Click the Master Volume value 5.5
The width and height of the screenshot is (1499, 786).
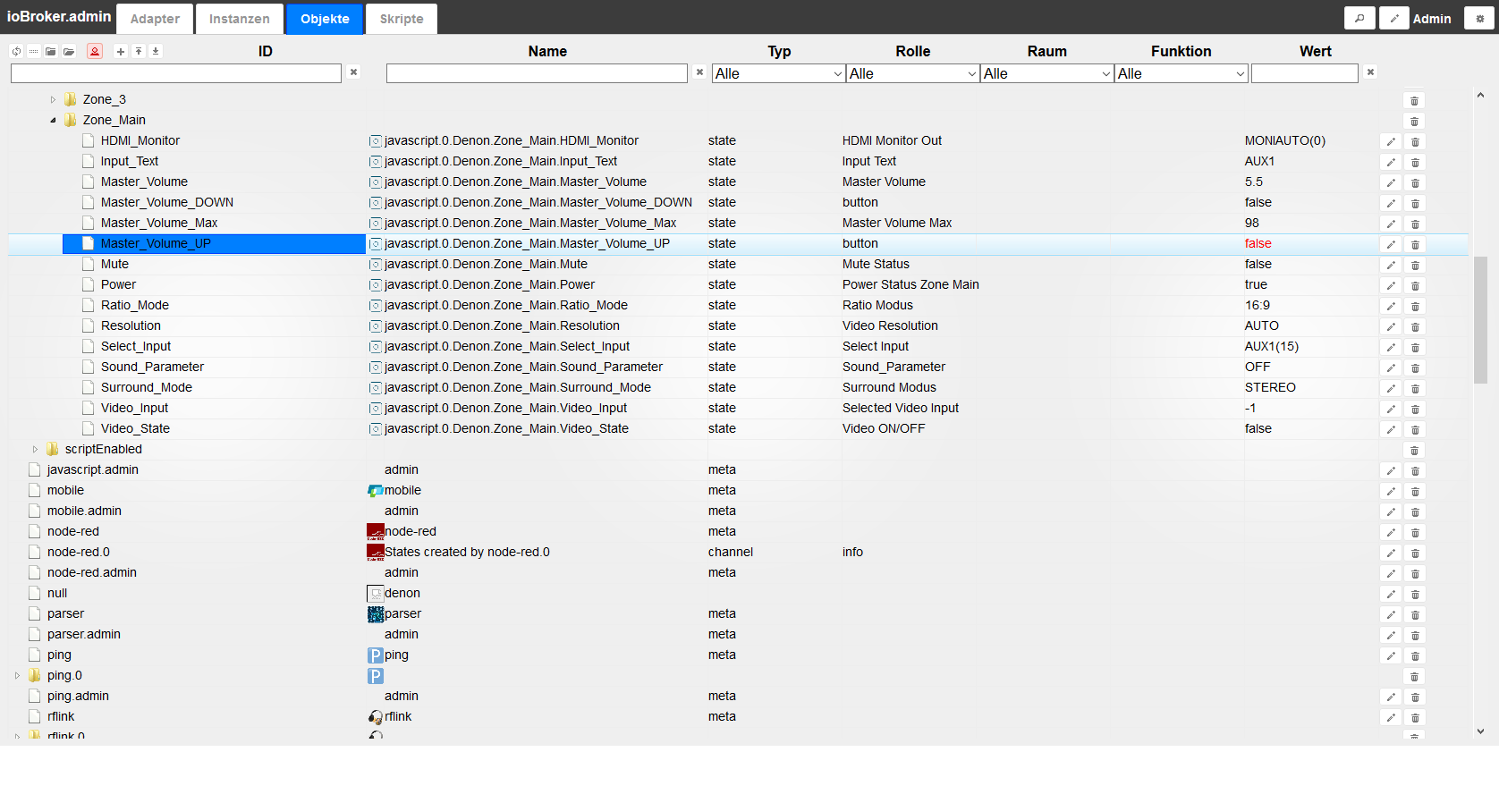[x=1254, y=182]
